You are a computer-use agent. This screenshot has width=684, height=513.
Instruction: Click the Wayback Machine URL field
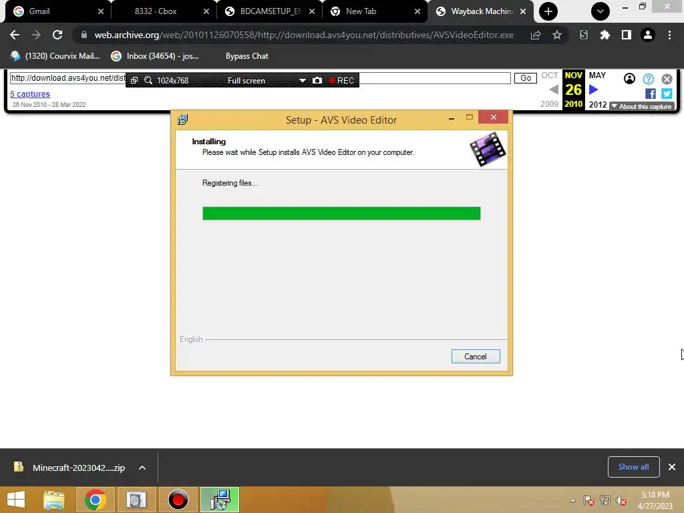pyautogui.click(x=260, y=78)
